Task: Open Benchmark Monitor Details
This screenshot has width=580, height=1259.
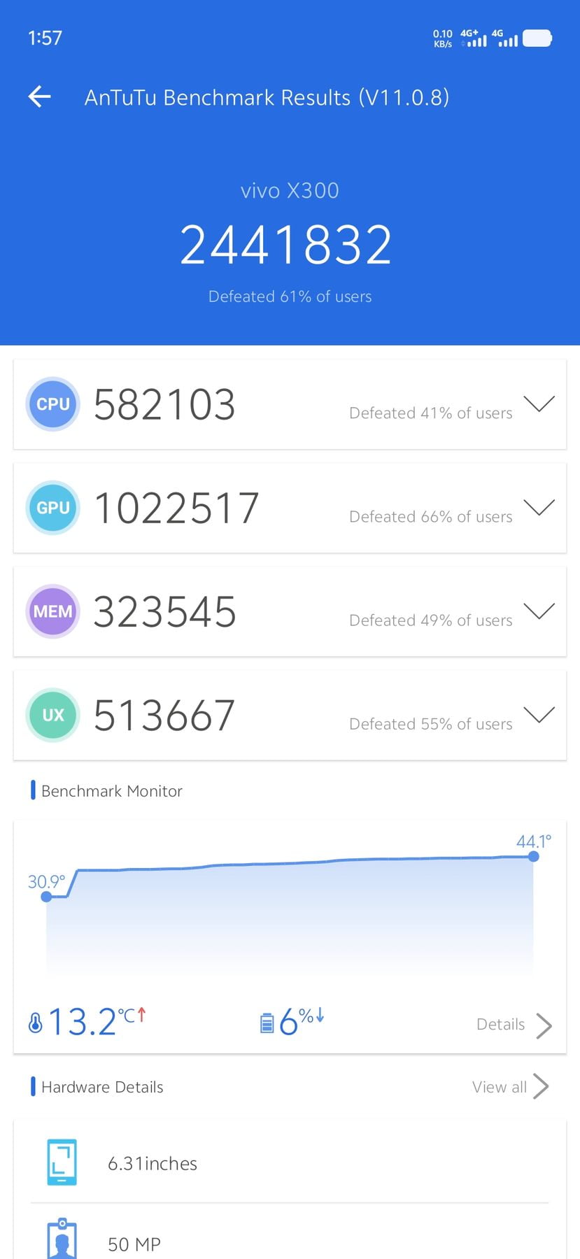Action: click(514, 1025)
